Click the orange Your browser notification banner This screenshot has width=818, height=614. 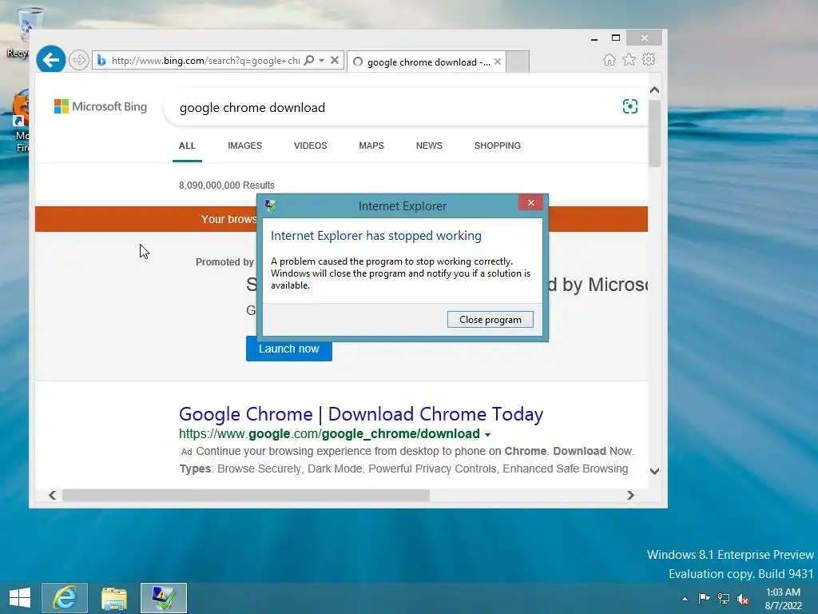(x=146, y=219)
